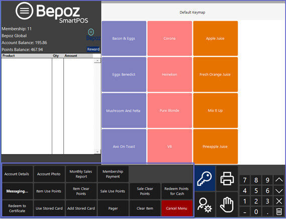Click the printer icon

pos(227,178)
